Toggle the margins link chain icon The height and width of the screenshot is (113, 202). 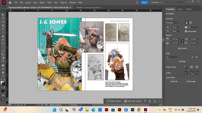[x=182, y=41]
